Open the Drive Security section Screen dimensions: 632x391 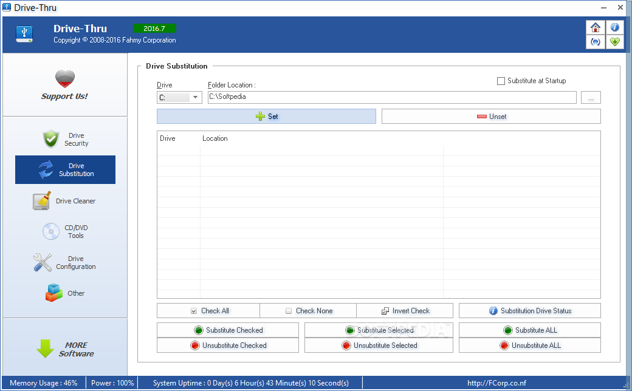pyautogui.click(x=65, y=139)
